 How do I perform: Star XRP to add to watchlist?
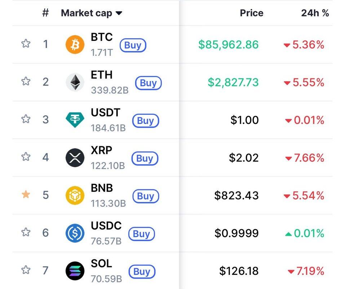26,157
